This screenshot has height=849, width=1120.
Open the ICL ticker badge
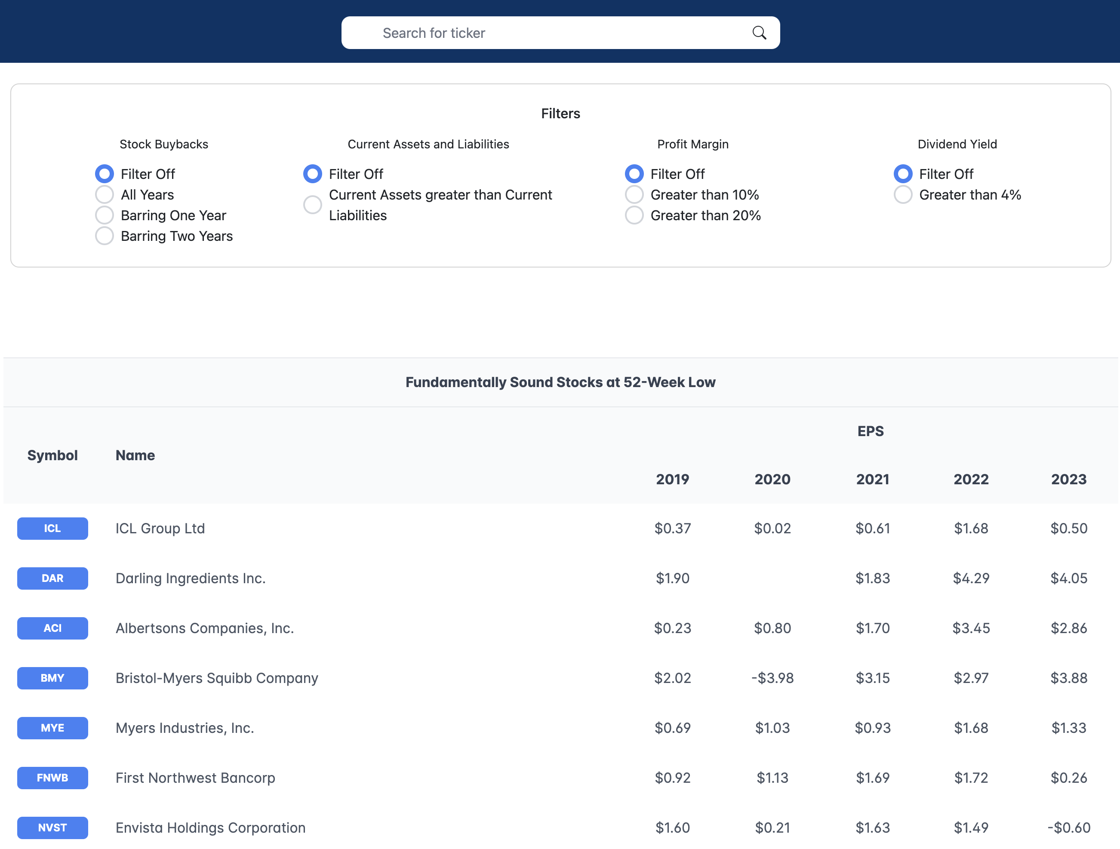[x=52, y=528]
